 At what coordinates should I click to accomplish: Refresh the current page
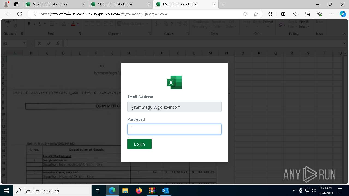[20, 14]
